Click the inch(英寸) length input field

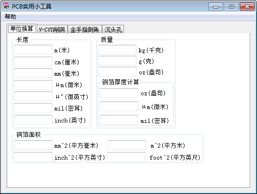click(33, 120)
